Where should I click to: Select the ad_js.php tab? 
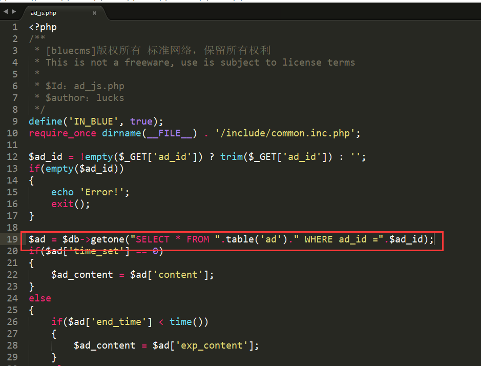point(43,13)
